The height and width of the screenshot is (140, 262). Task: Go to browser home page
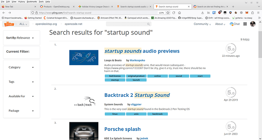(x=180, y=12)
